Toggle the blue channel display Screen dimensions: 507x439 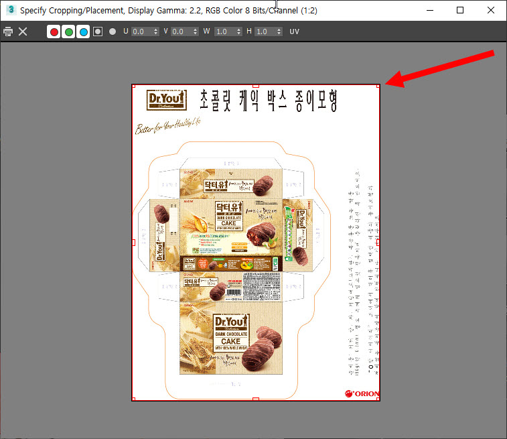point(84,32)
